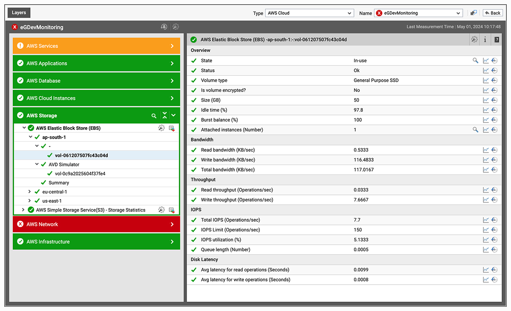This screenshot has height=311, width=511.
Task: Click the history clock icon on Read bandwidth row
Action: click(x=494, y=150)
